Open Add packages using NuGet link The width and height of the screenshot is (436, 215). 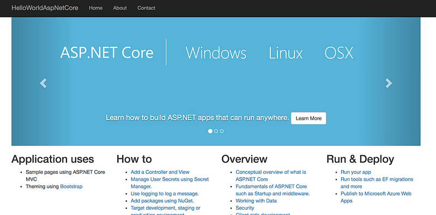pyautogui.click(x=162, y=200)
